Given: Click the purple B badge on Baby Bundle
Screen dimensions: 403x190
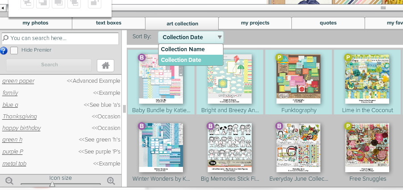Looking at the screenshot, I should [x=142, y=57].
